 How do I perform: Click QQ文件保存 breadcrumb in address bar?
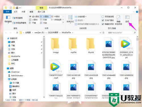tap(53, 33)
